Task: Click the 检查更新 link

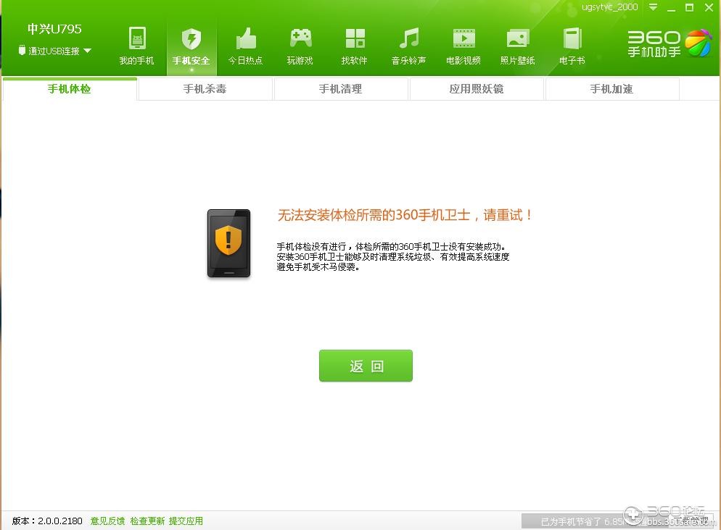Action: tap(147, 521)
